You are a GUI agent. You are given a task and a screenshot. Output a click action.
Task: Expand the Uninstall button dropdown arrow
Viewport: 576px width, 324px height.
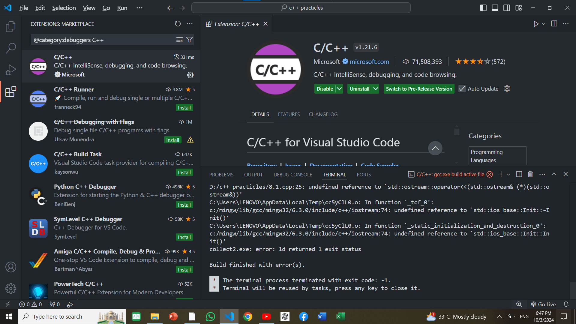(376, 89)
